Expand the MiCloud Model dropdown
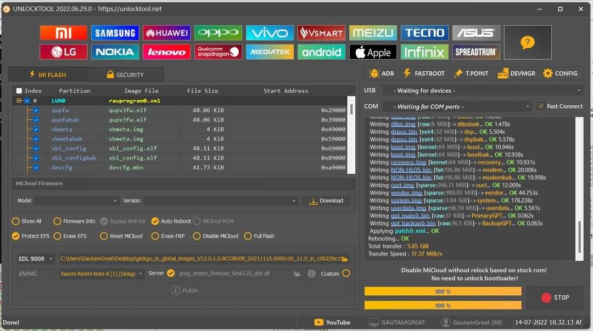 (x=77, y=201)
